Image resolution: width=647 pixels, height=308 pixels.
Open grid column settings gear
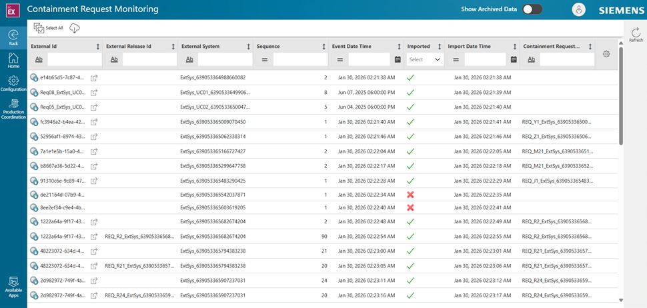click(x=606, y=54)
